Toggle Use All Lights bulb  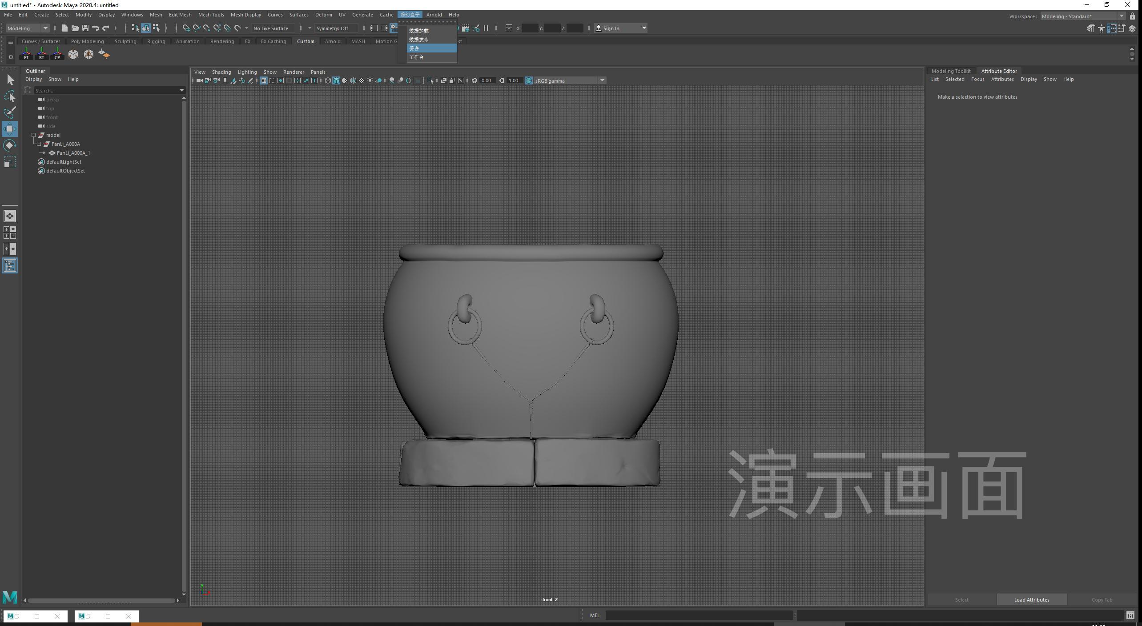(370, 80)
